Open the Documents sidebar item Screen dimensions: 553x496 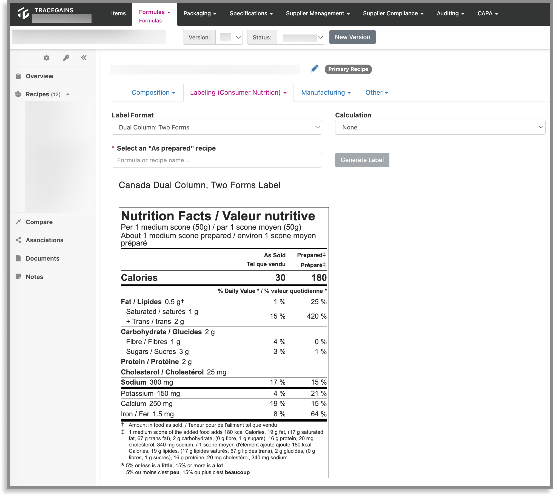tap(42, 258)
